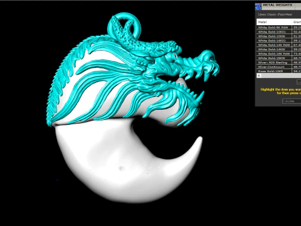Image resolution: width=301 pixels, height=226 pixels.
Task: Click the Library Classic (Fast) Metal label
Action: [275, 14]
